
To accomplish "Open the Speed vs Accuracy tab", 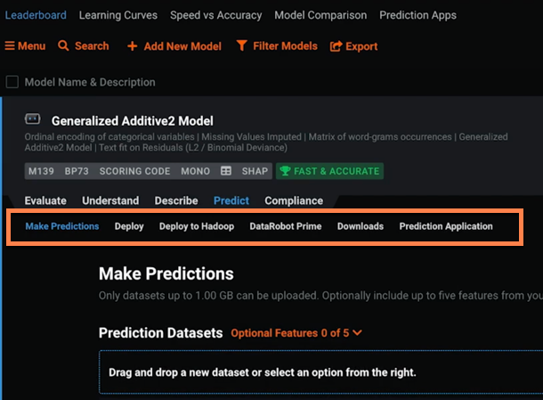I will coord(215,15).
